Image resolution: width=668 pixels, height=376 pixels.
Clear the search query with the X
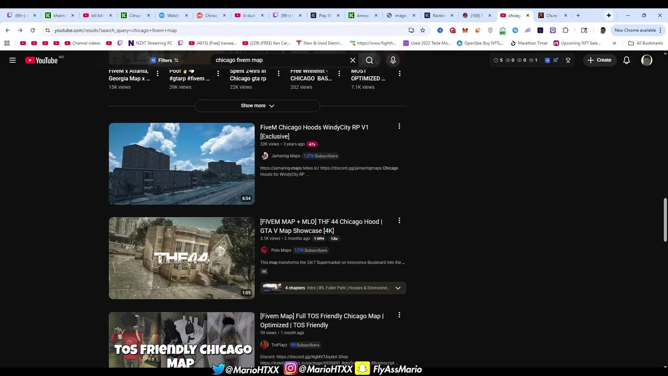353,60
